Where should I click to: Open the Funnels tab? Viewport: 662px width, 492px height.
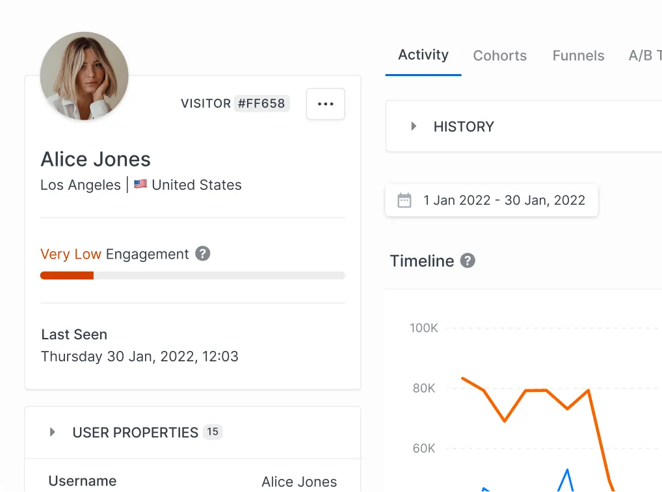point(577,55)
